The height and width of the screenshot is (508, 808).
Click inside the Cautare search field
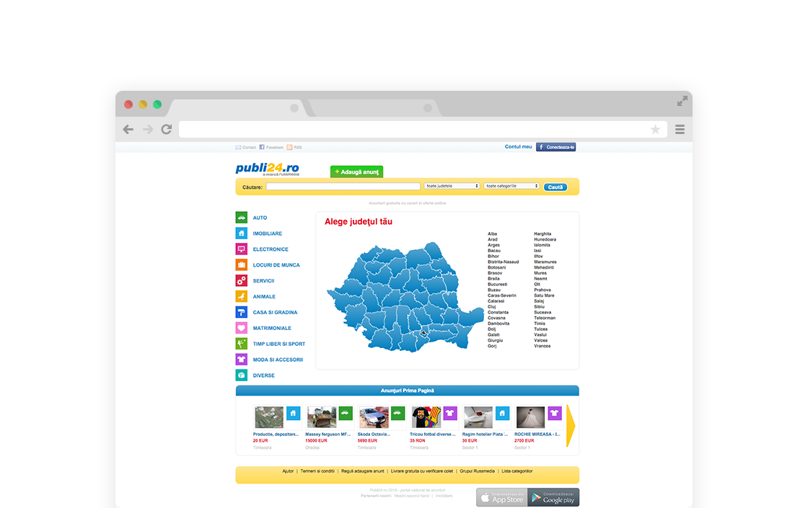(x=343, y=186)
